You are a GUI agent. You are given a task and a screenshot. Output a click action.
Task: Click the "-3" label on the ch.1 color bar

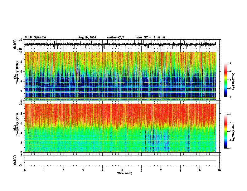point(230,63)
